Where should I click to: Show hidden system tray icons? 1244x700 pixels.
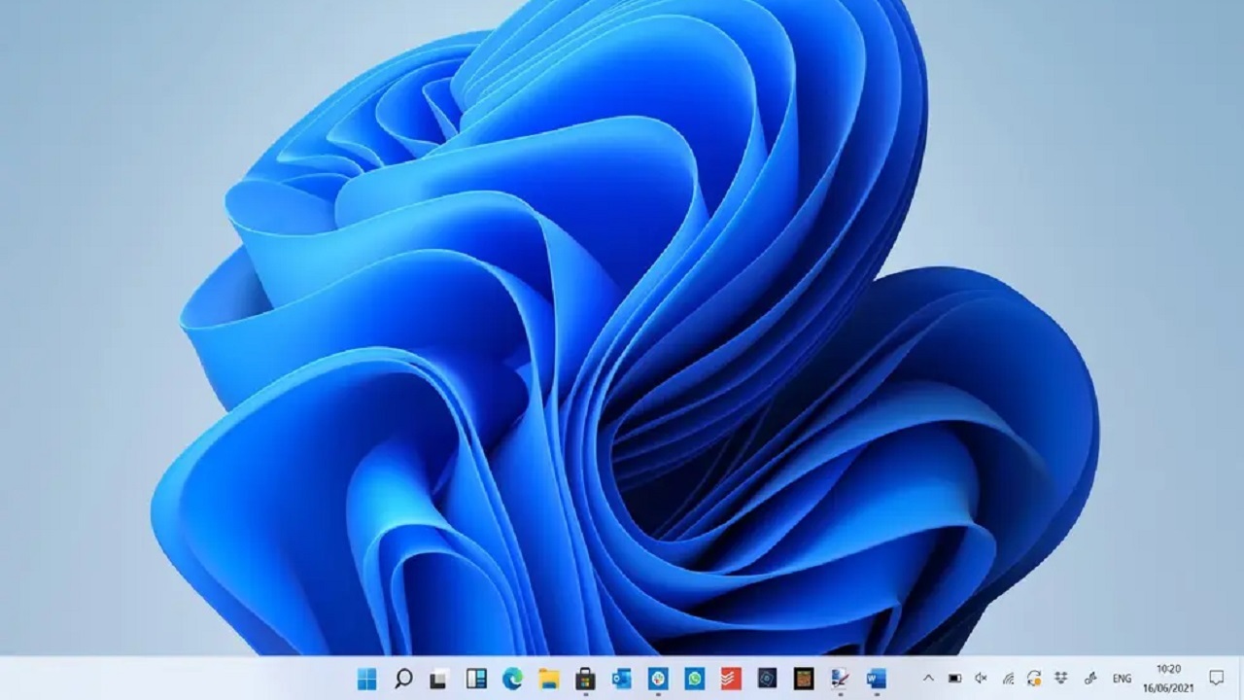tap(928, 679)
